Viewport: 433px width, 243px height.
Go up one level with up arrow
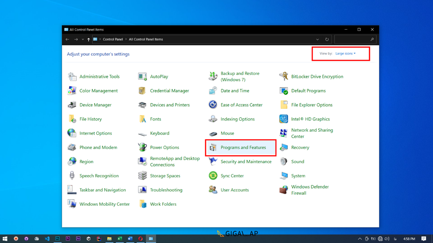pyautogui.click(x=88, y=39)
